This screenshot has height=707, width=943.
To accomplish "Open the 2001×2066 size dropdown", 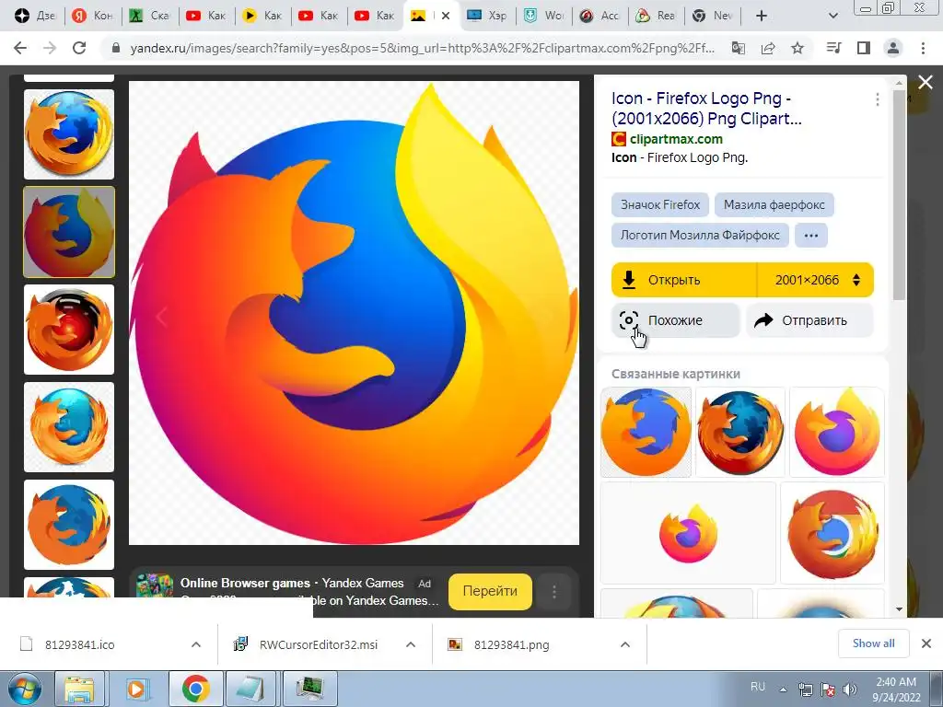I will tap(816, 280).
